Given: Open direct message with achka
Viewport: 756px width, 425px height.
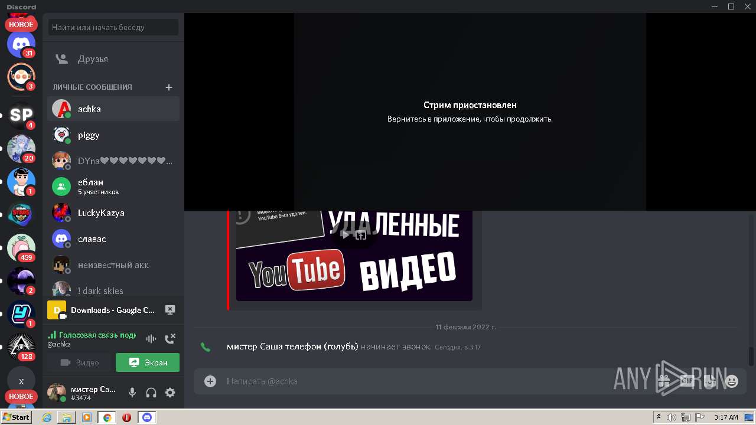Looking at the screenshot, I should (x=113, y=109).
